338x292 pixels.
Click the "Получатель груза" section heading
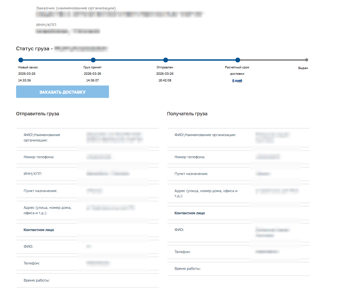187,114
